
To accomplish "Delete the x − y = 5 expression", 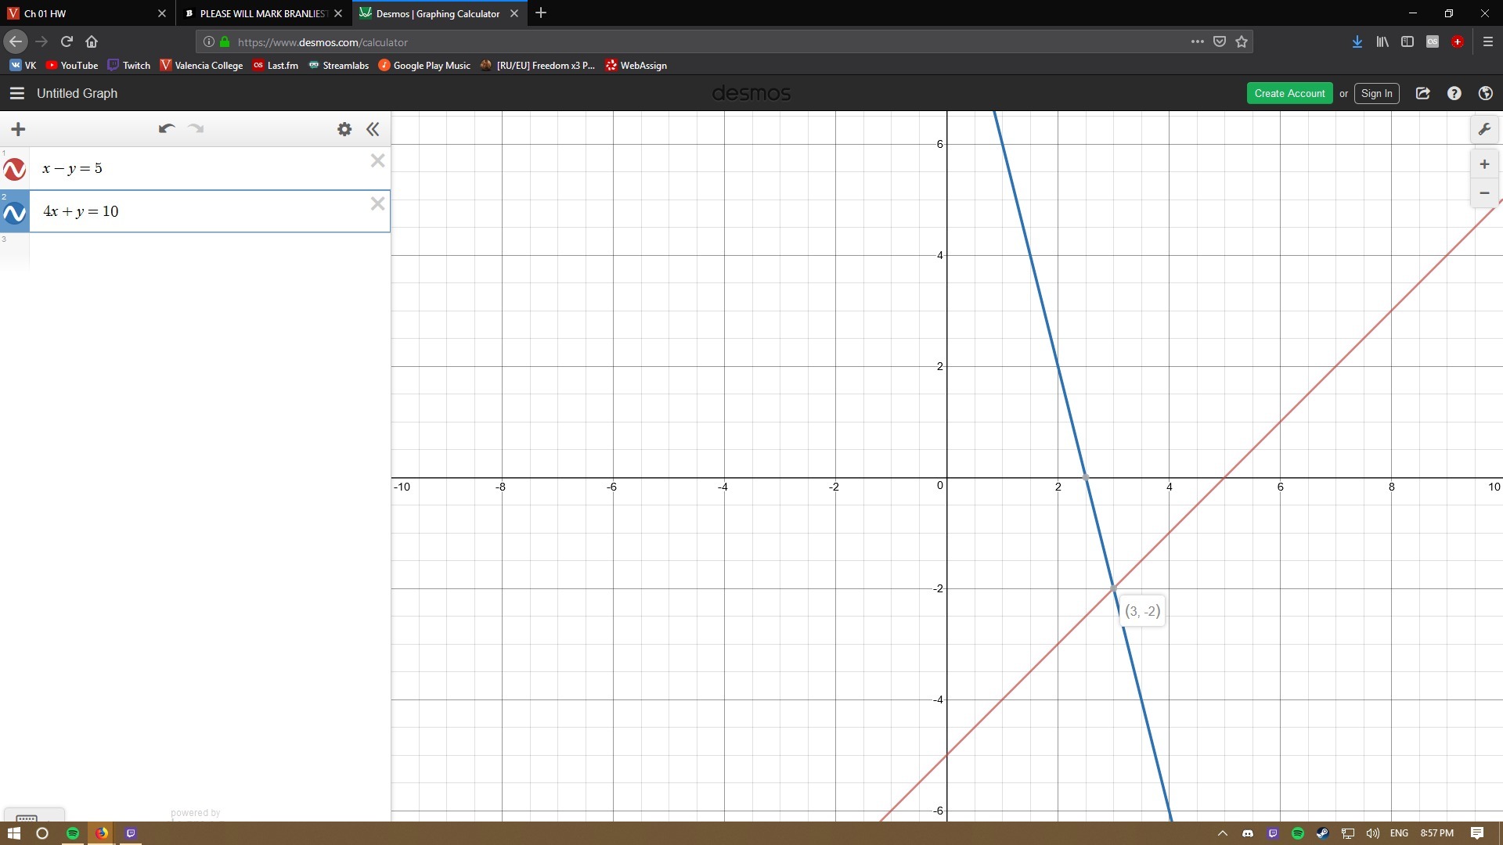I will (377, 160).
